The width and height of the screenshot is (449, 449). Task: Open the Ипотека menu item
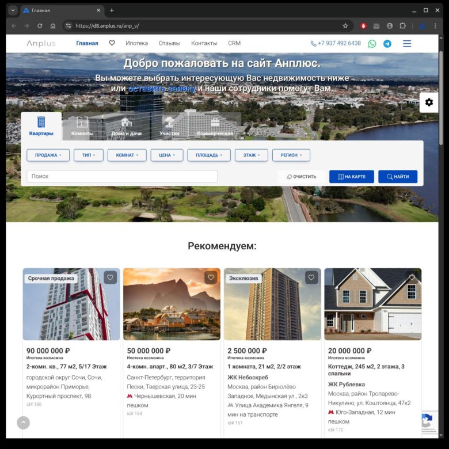click(x=137, y=43)
